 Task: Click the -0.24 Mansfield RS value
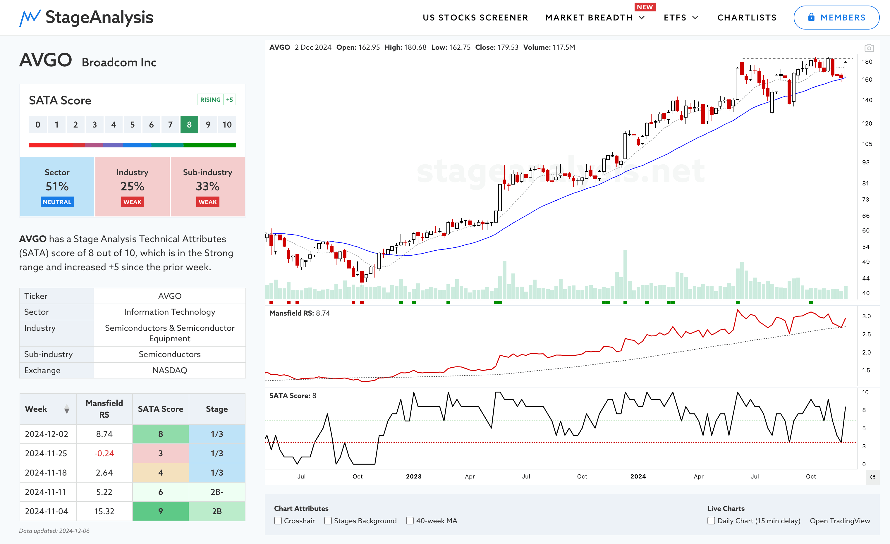tap(104, 453)
